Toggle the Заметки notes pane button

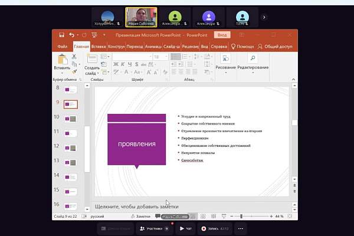[140, 217]
